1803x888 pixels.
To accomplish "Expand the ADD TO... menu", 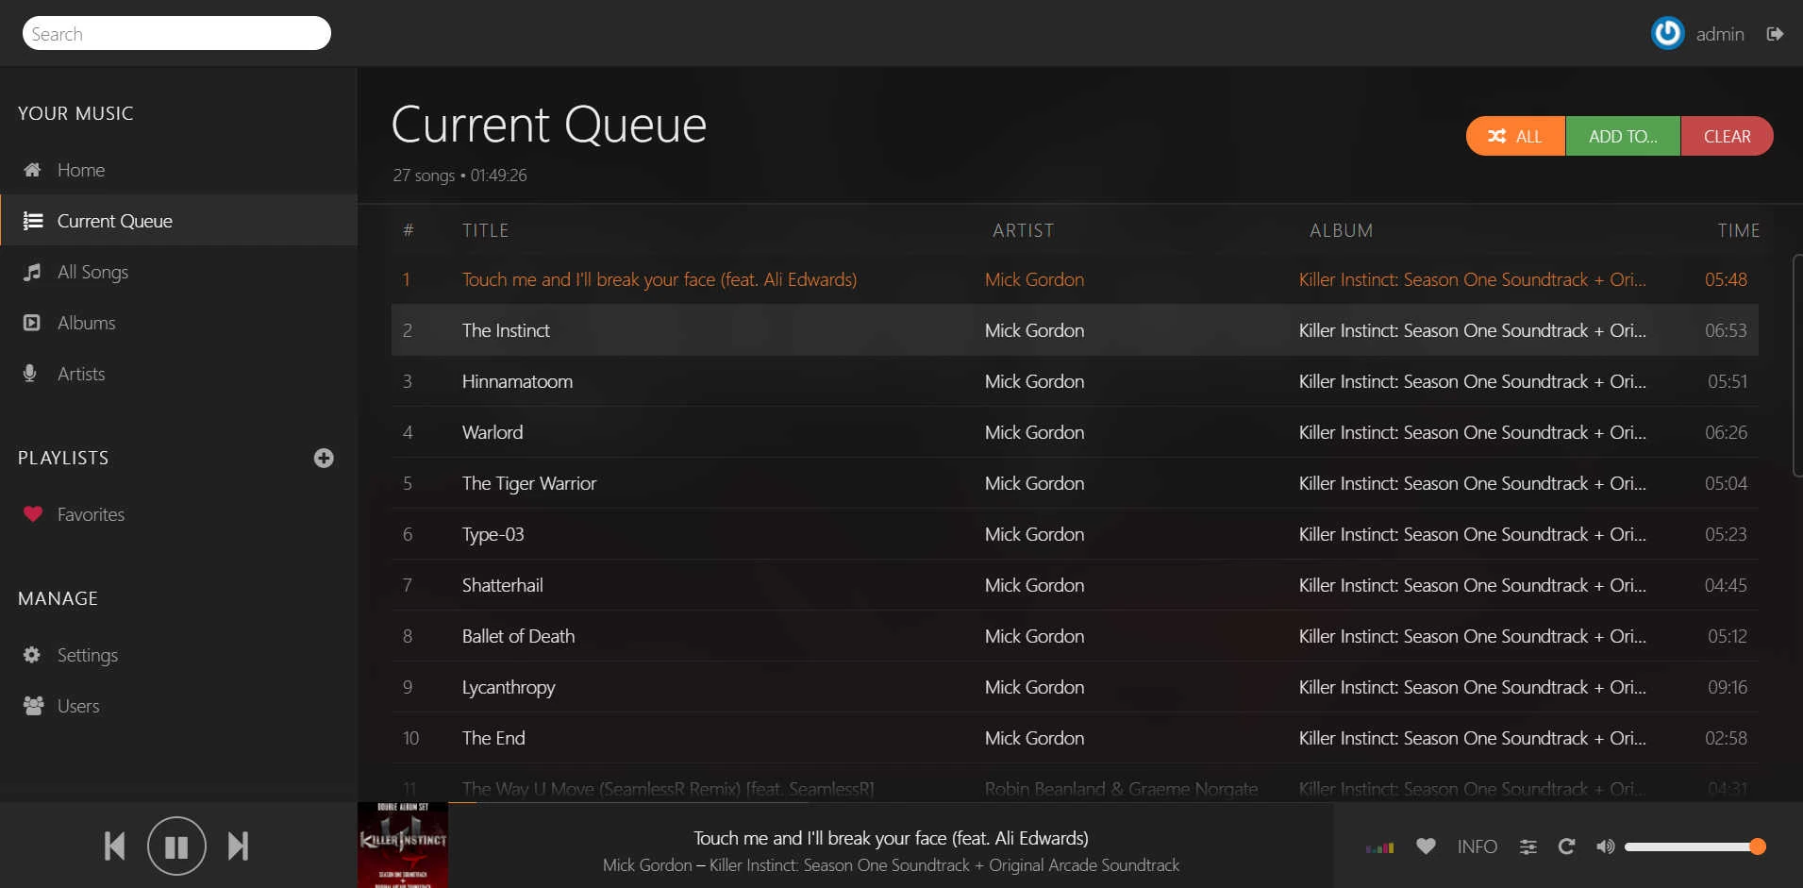I will tap(1623, 136).
